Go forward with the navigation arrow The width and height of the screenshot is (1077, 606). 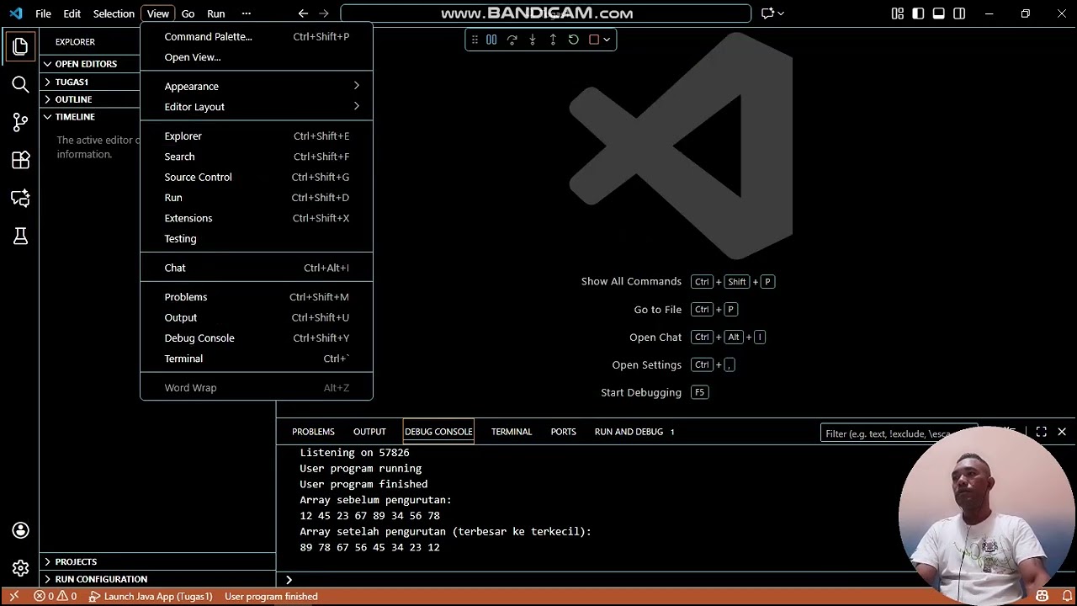pos(324,13)
